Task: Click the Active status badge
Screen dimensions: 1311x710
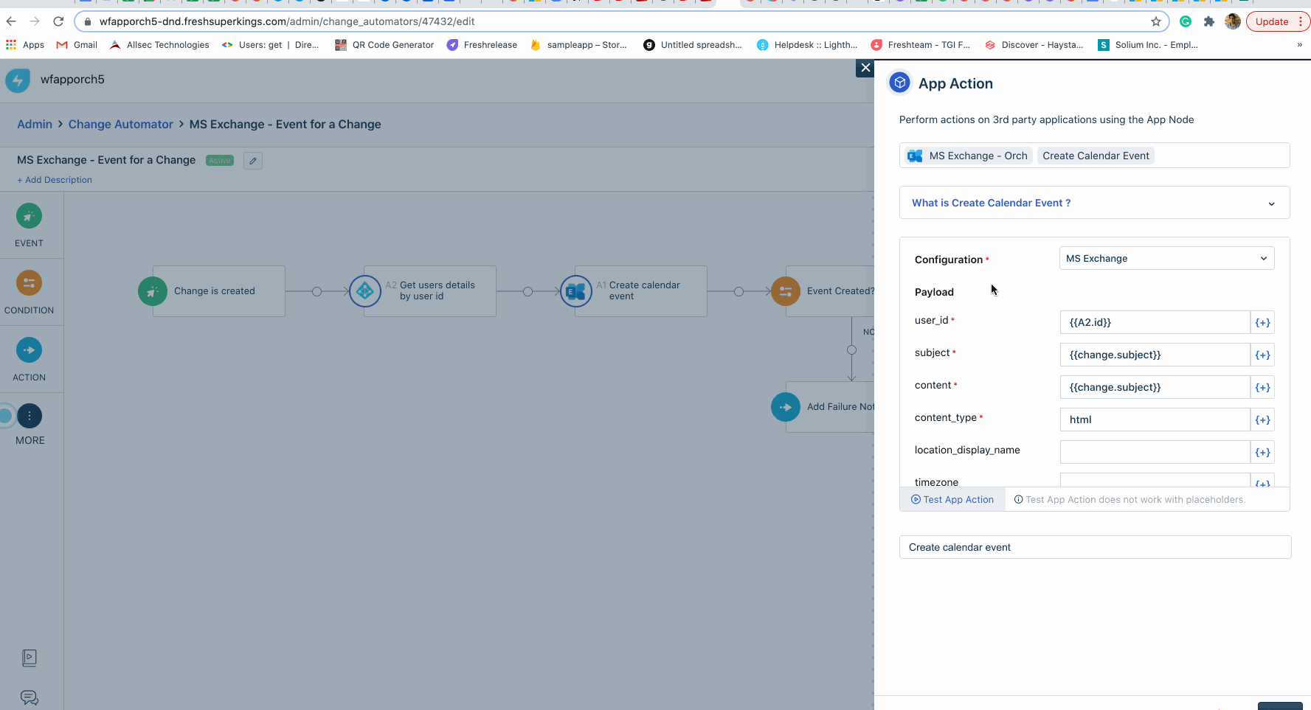Action: (x=220, y=161)
